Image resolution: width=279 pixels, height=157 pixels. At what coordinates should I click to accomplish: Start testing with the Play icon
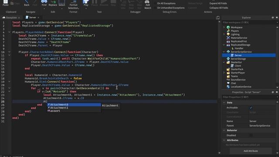point(86,2)
